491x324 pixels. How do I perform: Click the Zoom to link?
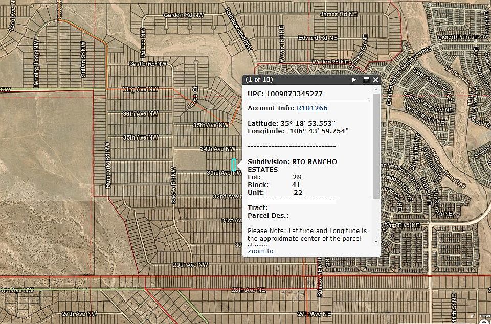tap(260, 251)
